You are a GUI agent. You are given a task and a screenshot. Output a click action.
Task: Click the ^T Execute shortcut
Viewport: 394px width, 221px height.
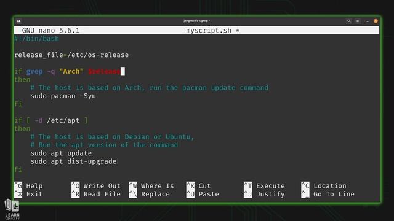[x=264, y=186]
